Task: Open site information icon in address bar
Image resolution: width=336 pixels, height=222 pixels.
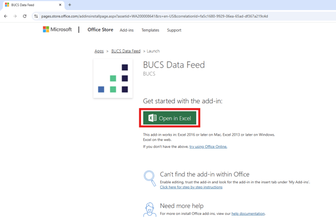Action: (x=36, y=16)
